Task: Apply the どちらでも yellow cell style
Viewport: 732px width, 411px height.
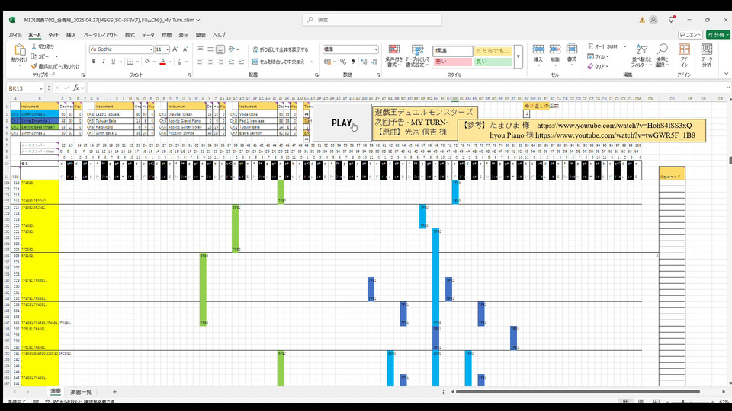Action: pyautogui.click(x=493, y=51)
